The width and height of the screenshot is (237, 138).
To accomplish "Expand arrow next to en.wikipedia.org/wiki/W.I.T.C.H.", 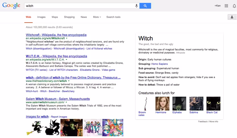I will (66, 60).
